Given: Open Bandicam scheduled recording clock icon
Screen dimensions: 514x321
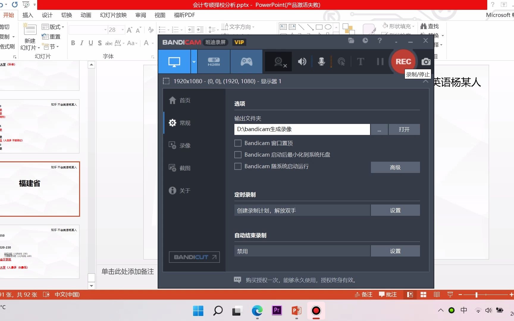Looking at the screenshot, I should click(x=365, y=41).
